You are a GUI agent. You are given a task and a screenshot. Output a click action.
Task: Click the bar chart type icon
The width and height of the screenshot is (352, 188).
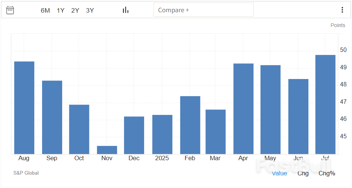126,10
